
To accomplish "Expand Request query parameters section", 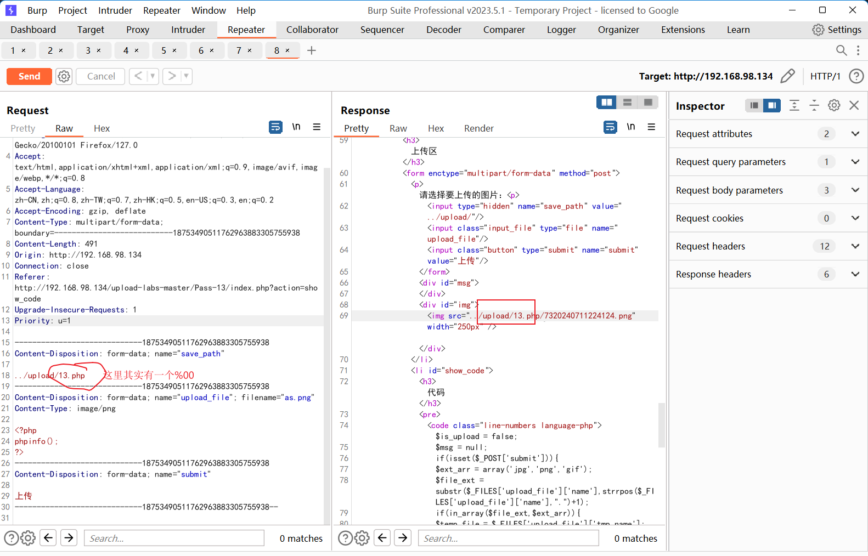I will [x=768, y=162].
